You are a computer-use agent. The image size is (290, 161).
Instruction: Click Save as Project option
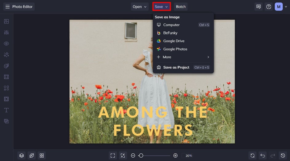tap(176, 67)
